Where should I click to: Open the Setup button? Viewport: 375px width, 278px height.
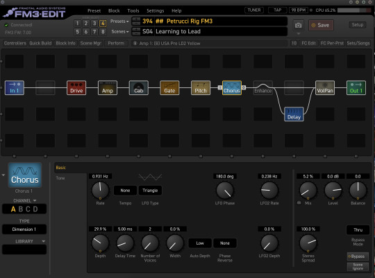(x=358, y=24)
